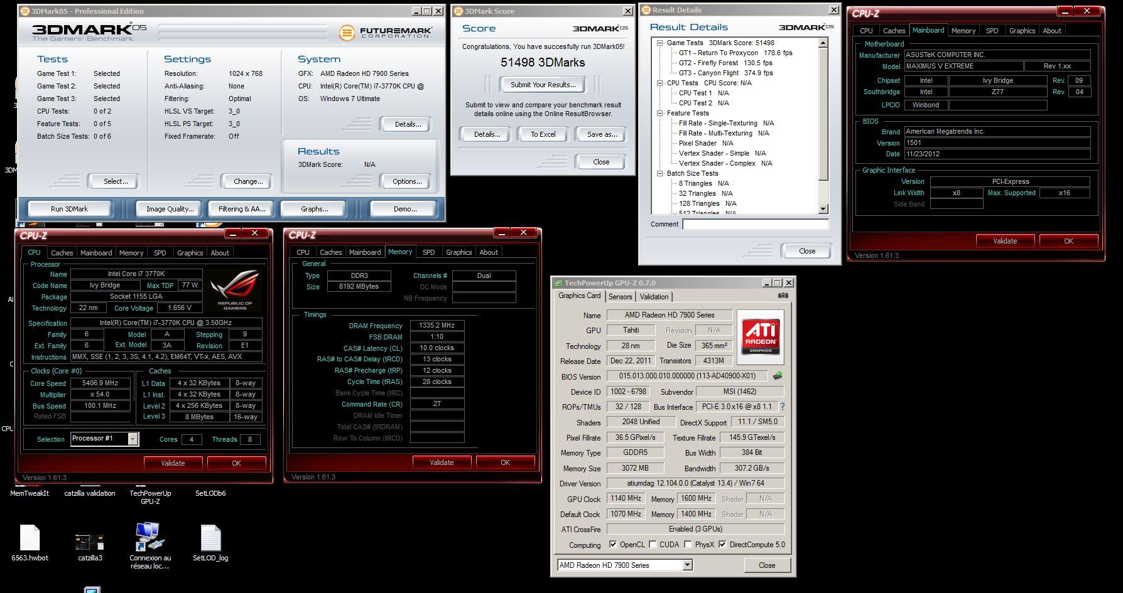Click the Comment input field
The image size is (1123, 593).
coord(756,224)
